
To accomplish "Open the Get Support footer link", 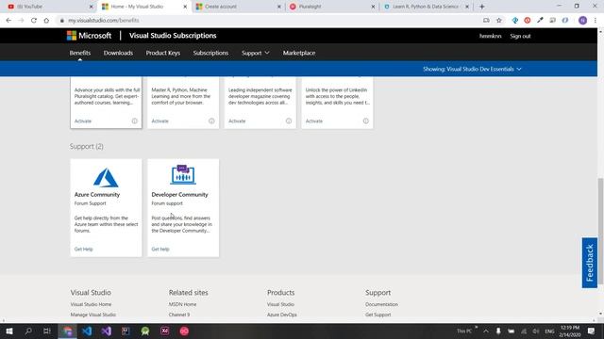I will tap(378, 315).
